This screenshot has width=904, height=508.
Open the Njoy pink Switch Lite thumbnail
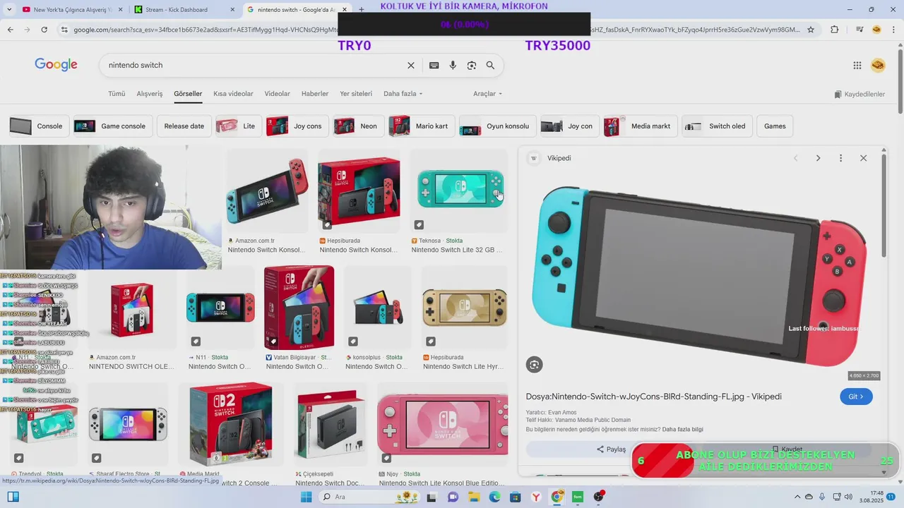[x=442, y=424]
